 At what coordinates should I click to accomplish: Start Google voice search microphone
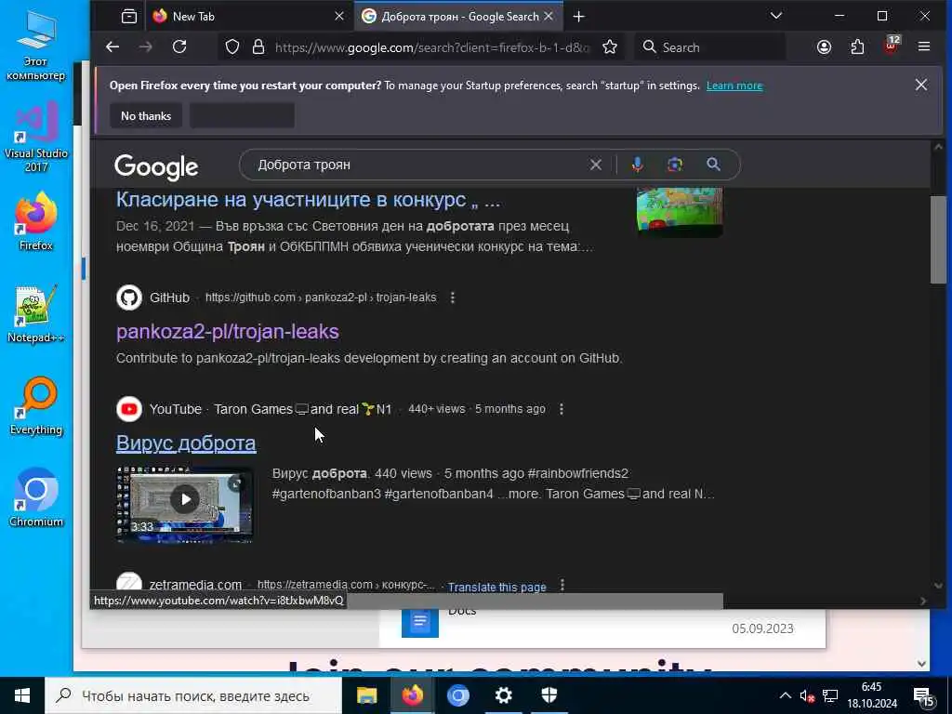click(x=637, y=165)
